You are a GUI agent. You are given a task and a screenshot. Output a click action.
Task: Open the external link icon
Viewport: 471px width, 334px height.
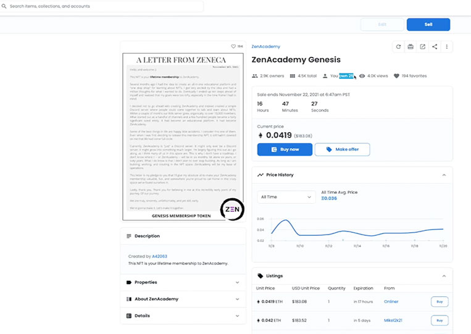click(x=422, y=46)
